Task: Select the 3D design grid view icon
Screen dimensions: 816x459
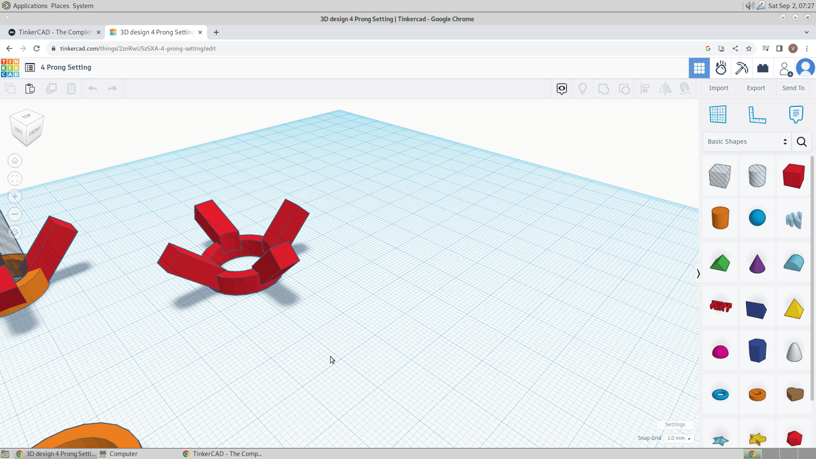Action: click(699, 68)
